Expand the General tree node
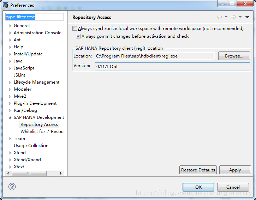This screenshot has height=200, width=256. pyautogui.click(x=10, y=26)
